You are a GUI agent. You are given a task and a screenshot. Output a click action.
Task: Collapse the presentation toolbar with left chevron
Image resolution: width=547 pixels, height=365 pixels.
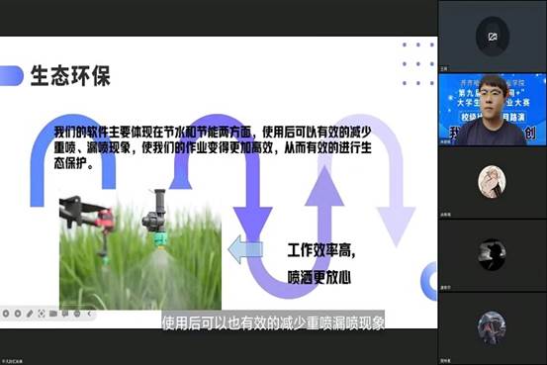tap(89, 314)
